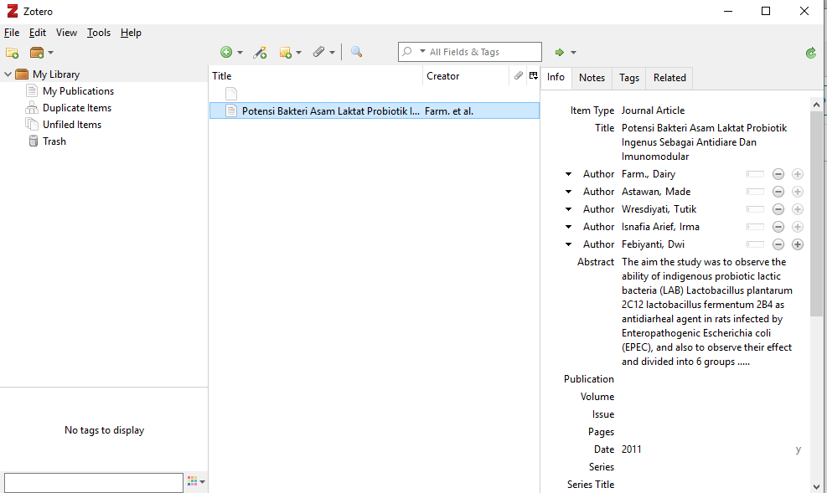Switch to the Notes tab

pyautogui.click(x=592, y=78)
